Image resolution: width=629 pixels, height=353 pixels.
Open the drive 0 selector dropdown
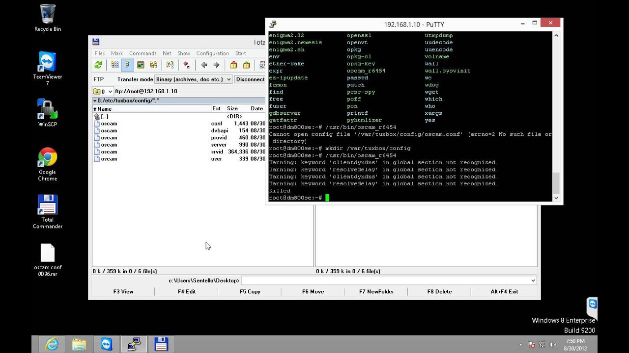pos(103,91)
